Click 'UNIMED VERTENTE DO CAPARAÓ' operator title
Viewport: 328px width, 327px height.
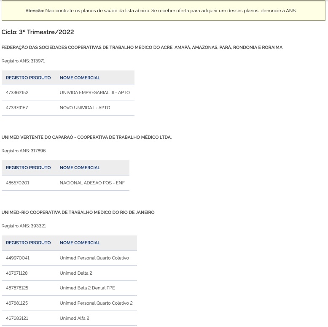point(86,138)
